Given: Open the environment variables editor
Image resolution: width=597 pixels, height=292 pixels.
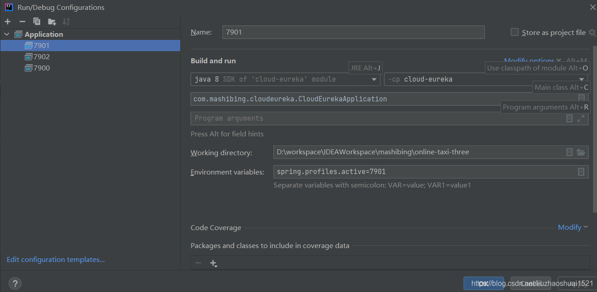Looking at the screenshot, I should click(x=581, y=172).
